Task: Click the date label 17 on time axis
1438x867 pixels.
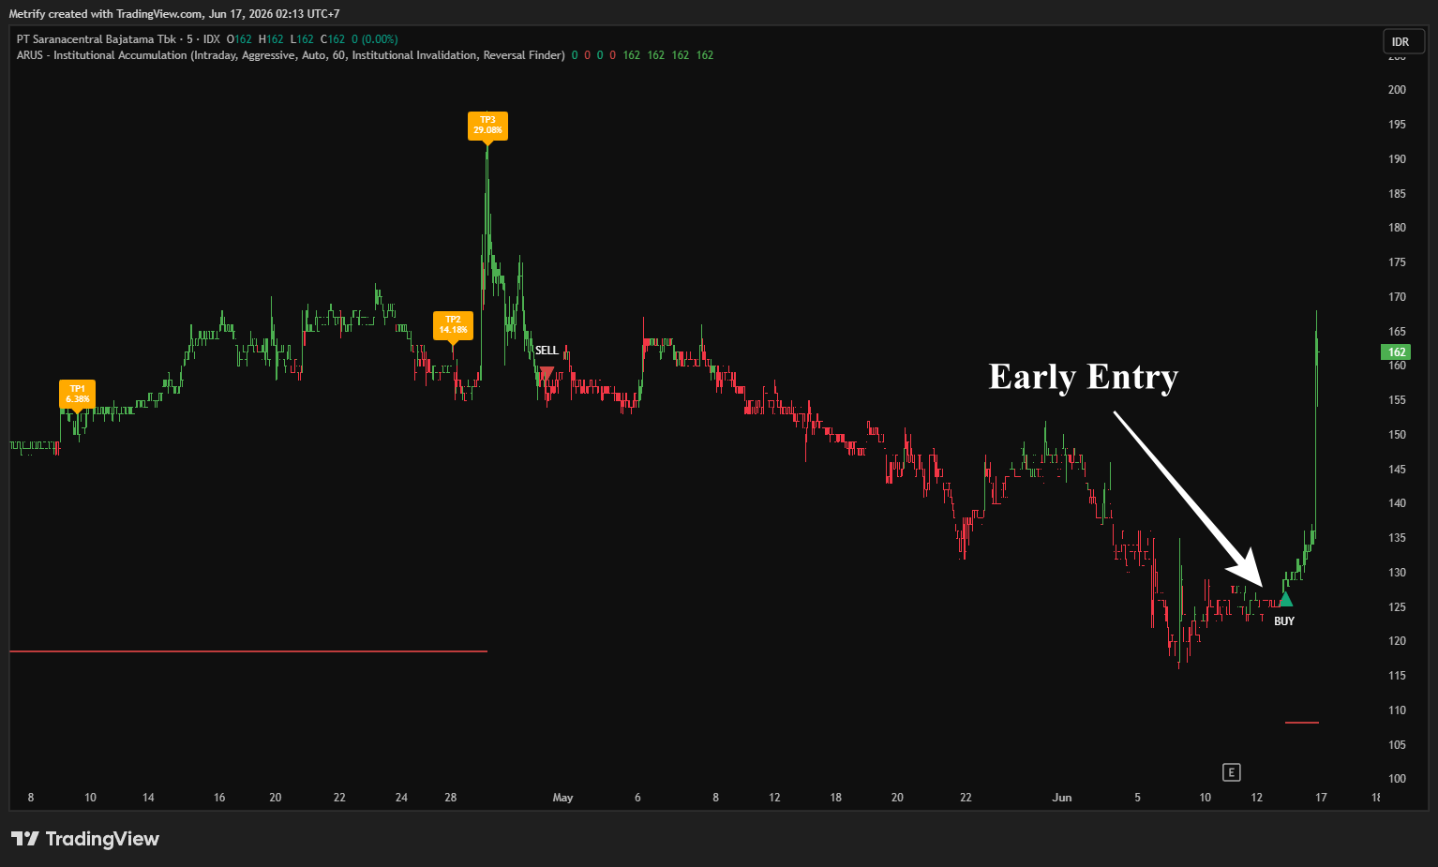Action: (x=1321, y=798)
